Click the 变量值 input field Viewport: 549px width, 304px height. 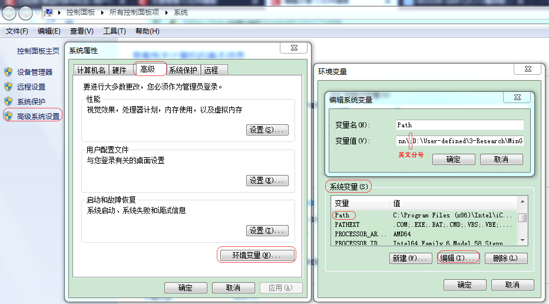[459, 141]
